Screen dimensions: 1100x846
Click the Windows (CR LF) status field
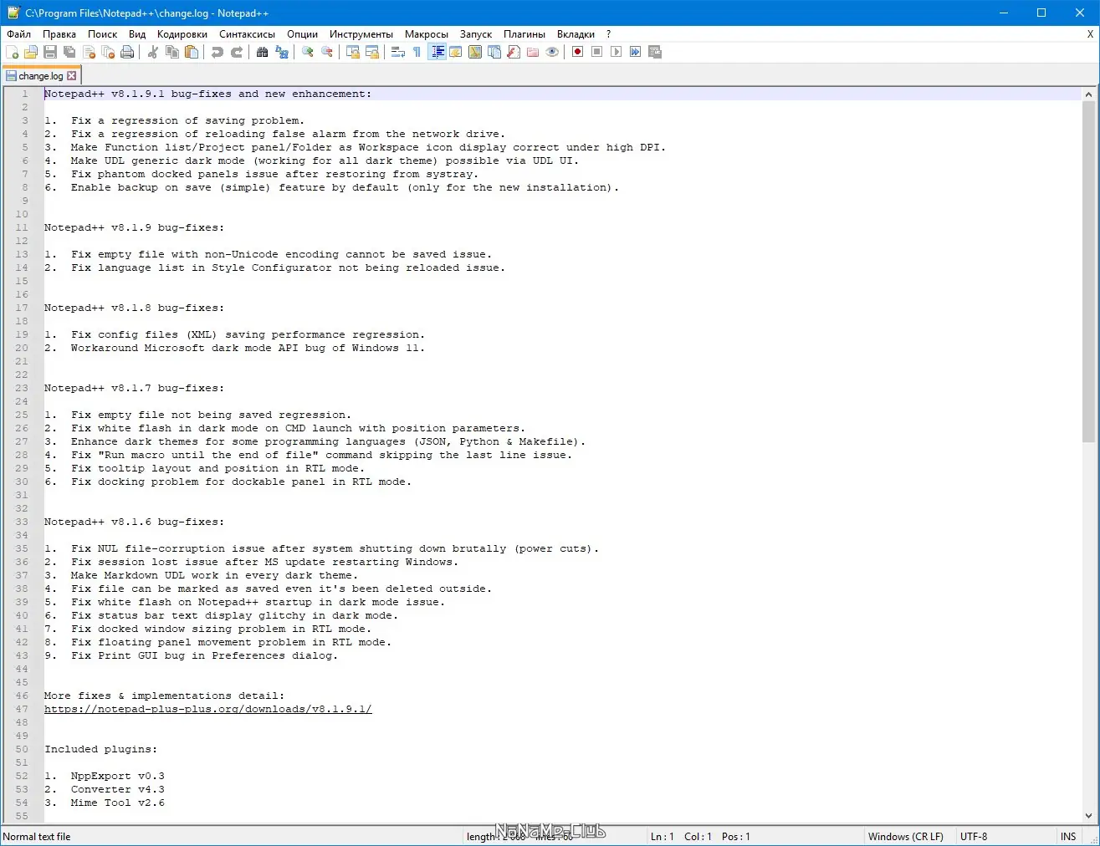906,837
